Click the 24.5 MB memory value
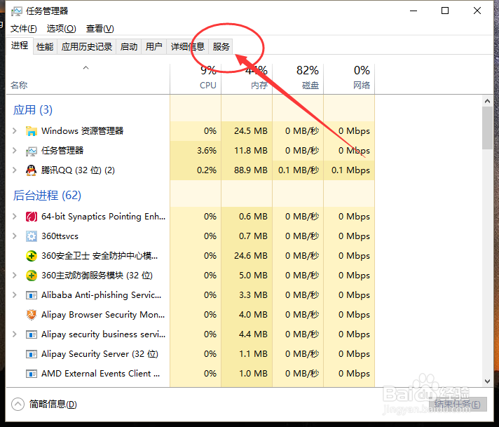This screenshot has height=427, width=499. [251, 131]
